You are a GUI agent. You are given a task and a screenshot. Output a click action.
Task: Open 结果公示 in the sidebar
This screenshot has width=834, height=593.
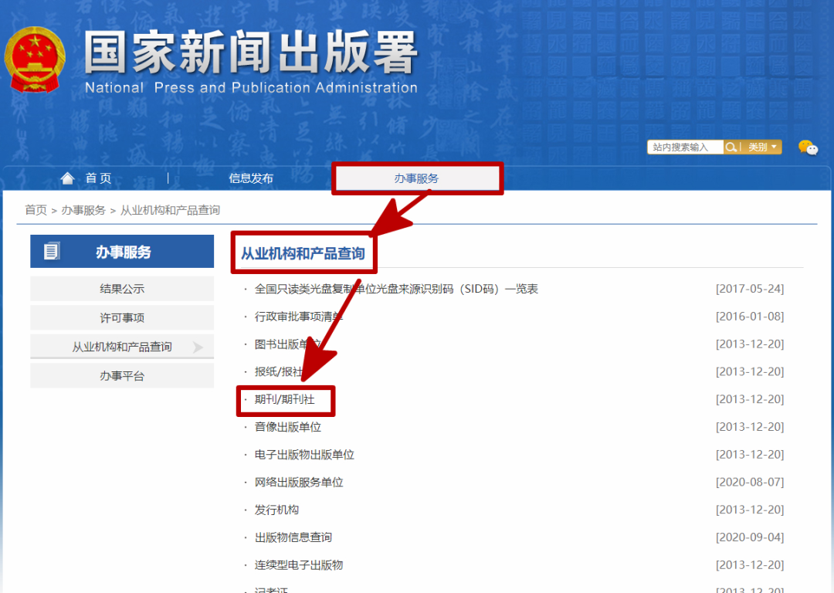point(122,289)
